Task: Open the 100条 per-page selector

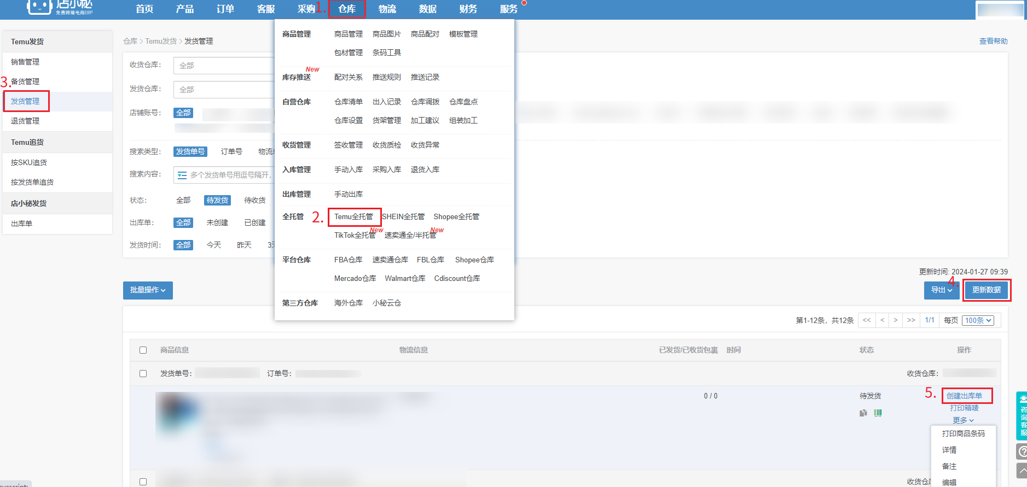Action: point(978,321)
